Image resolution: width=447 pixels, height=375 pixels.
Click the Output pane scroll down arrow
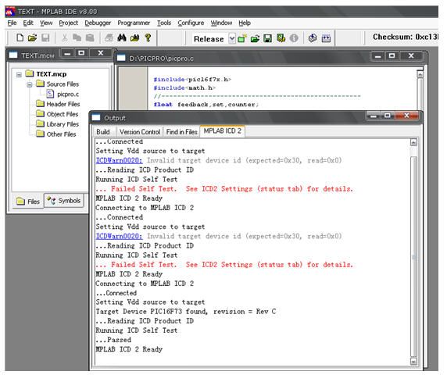pyautogui.click(x=413, y=361)
